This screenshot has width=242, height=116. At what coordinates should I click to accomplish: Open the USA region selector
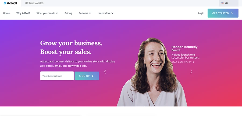(x=229, y=3)
